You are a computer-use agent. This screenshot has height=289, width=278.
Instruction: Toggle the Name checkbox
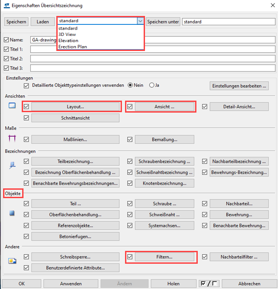click(6, 40)
